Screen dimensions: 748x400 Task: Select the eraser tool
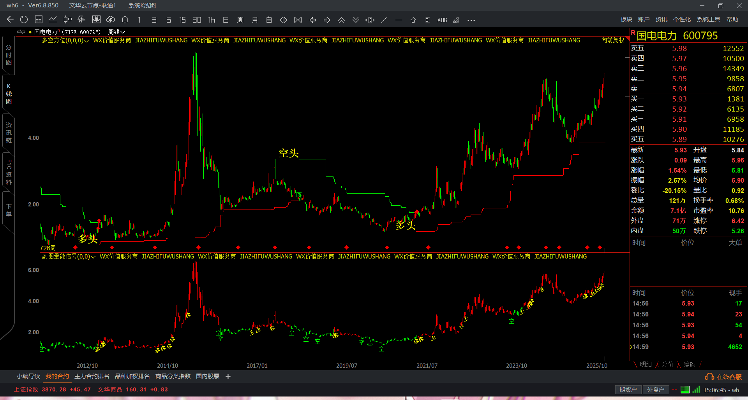point(457,20)
